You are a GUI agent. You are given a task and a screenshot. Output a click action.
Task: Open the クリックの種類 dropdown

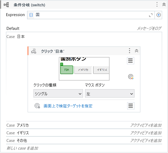(x=58, y=94)
